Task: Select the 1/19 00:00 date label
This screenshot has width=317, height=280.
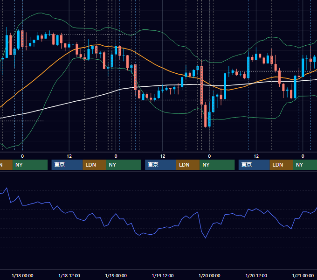Action: (116, 275)
